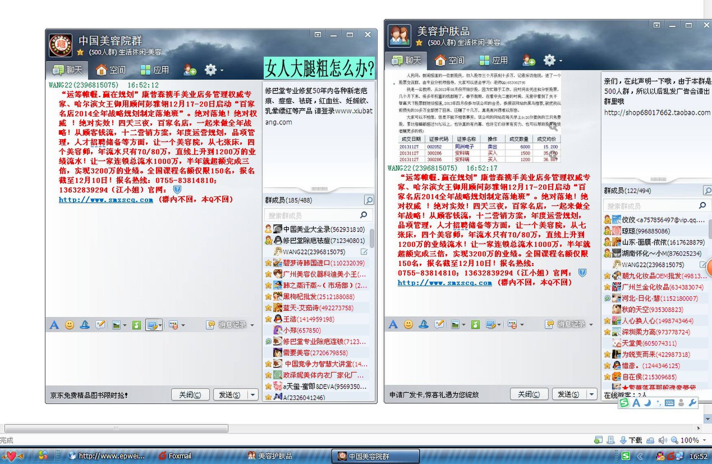The height and width of the screenshot is (464, 712).
Task: Switch to 应用 tab in 美容护肤品
Action: click(494, 61)
